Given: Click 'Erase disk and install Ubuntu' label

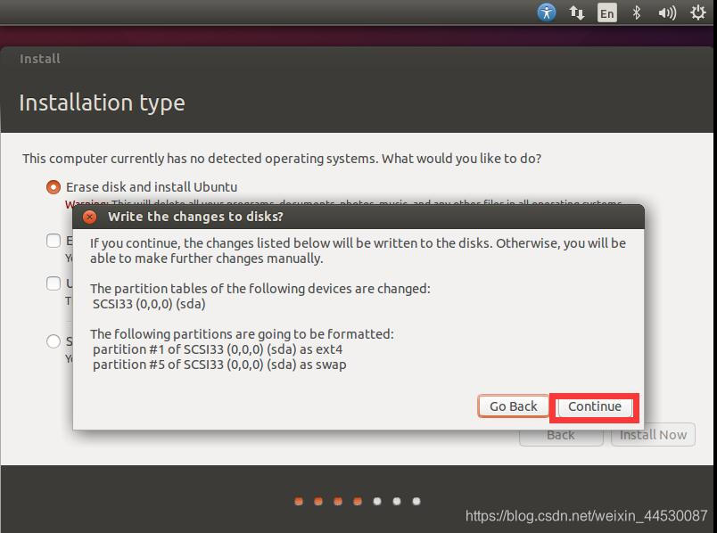Looking at the screenshot, I should [152, 187].
